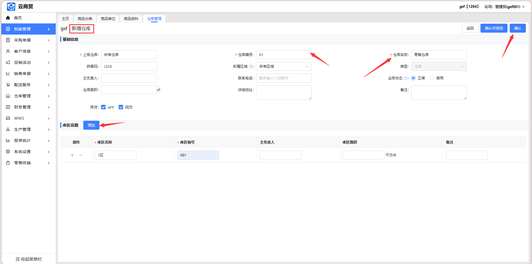
Task: Expand the 财务管理 menu chevron
Action: [49, 107]
